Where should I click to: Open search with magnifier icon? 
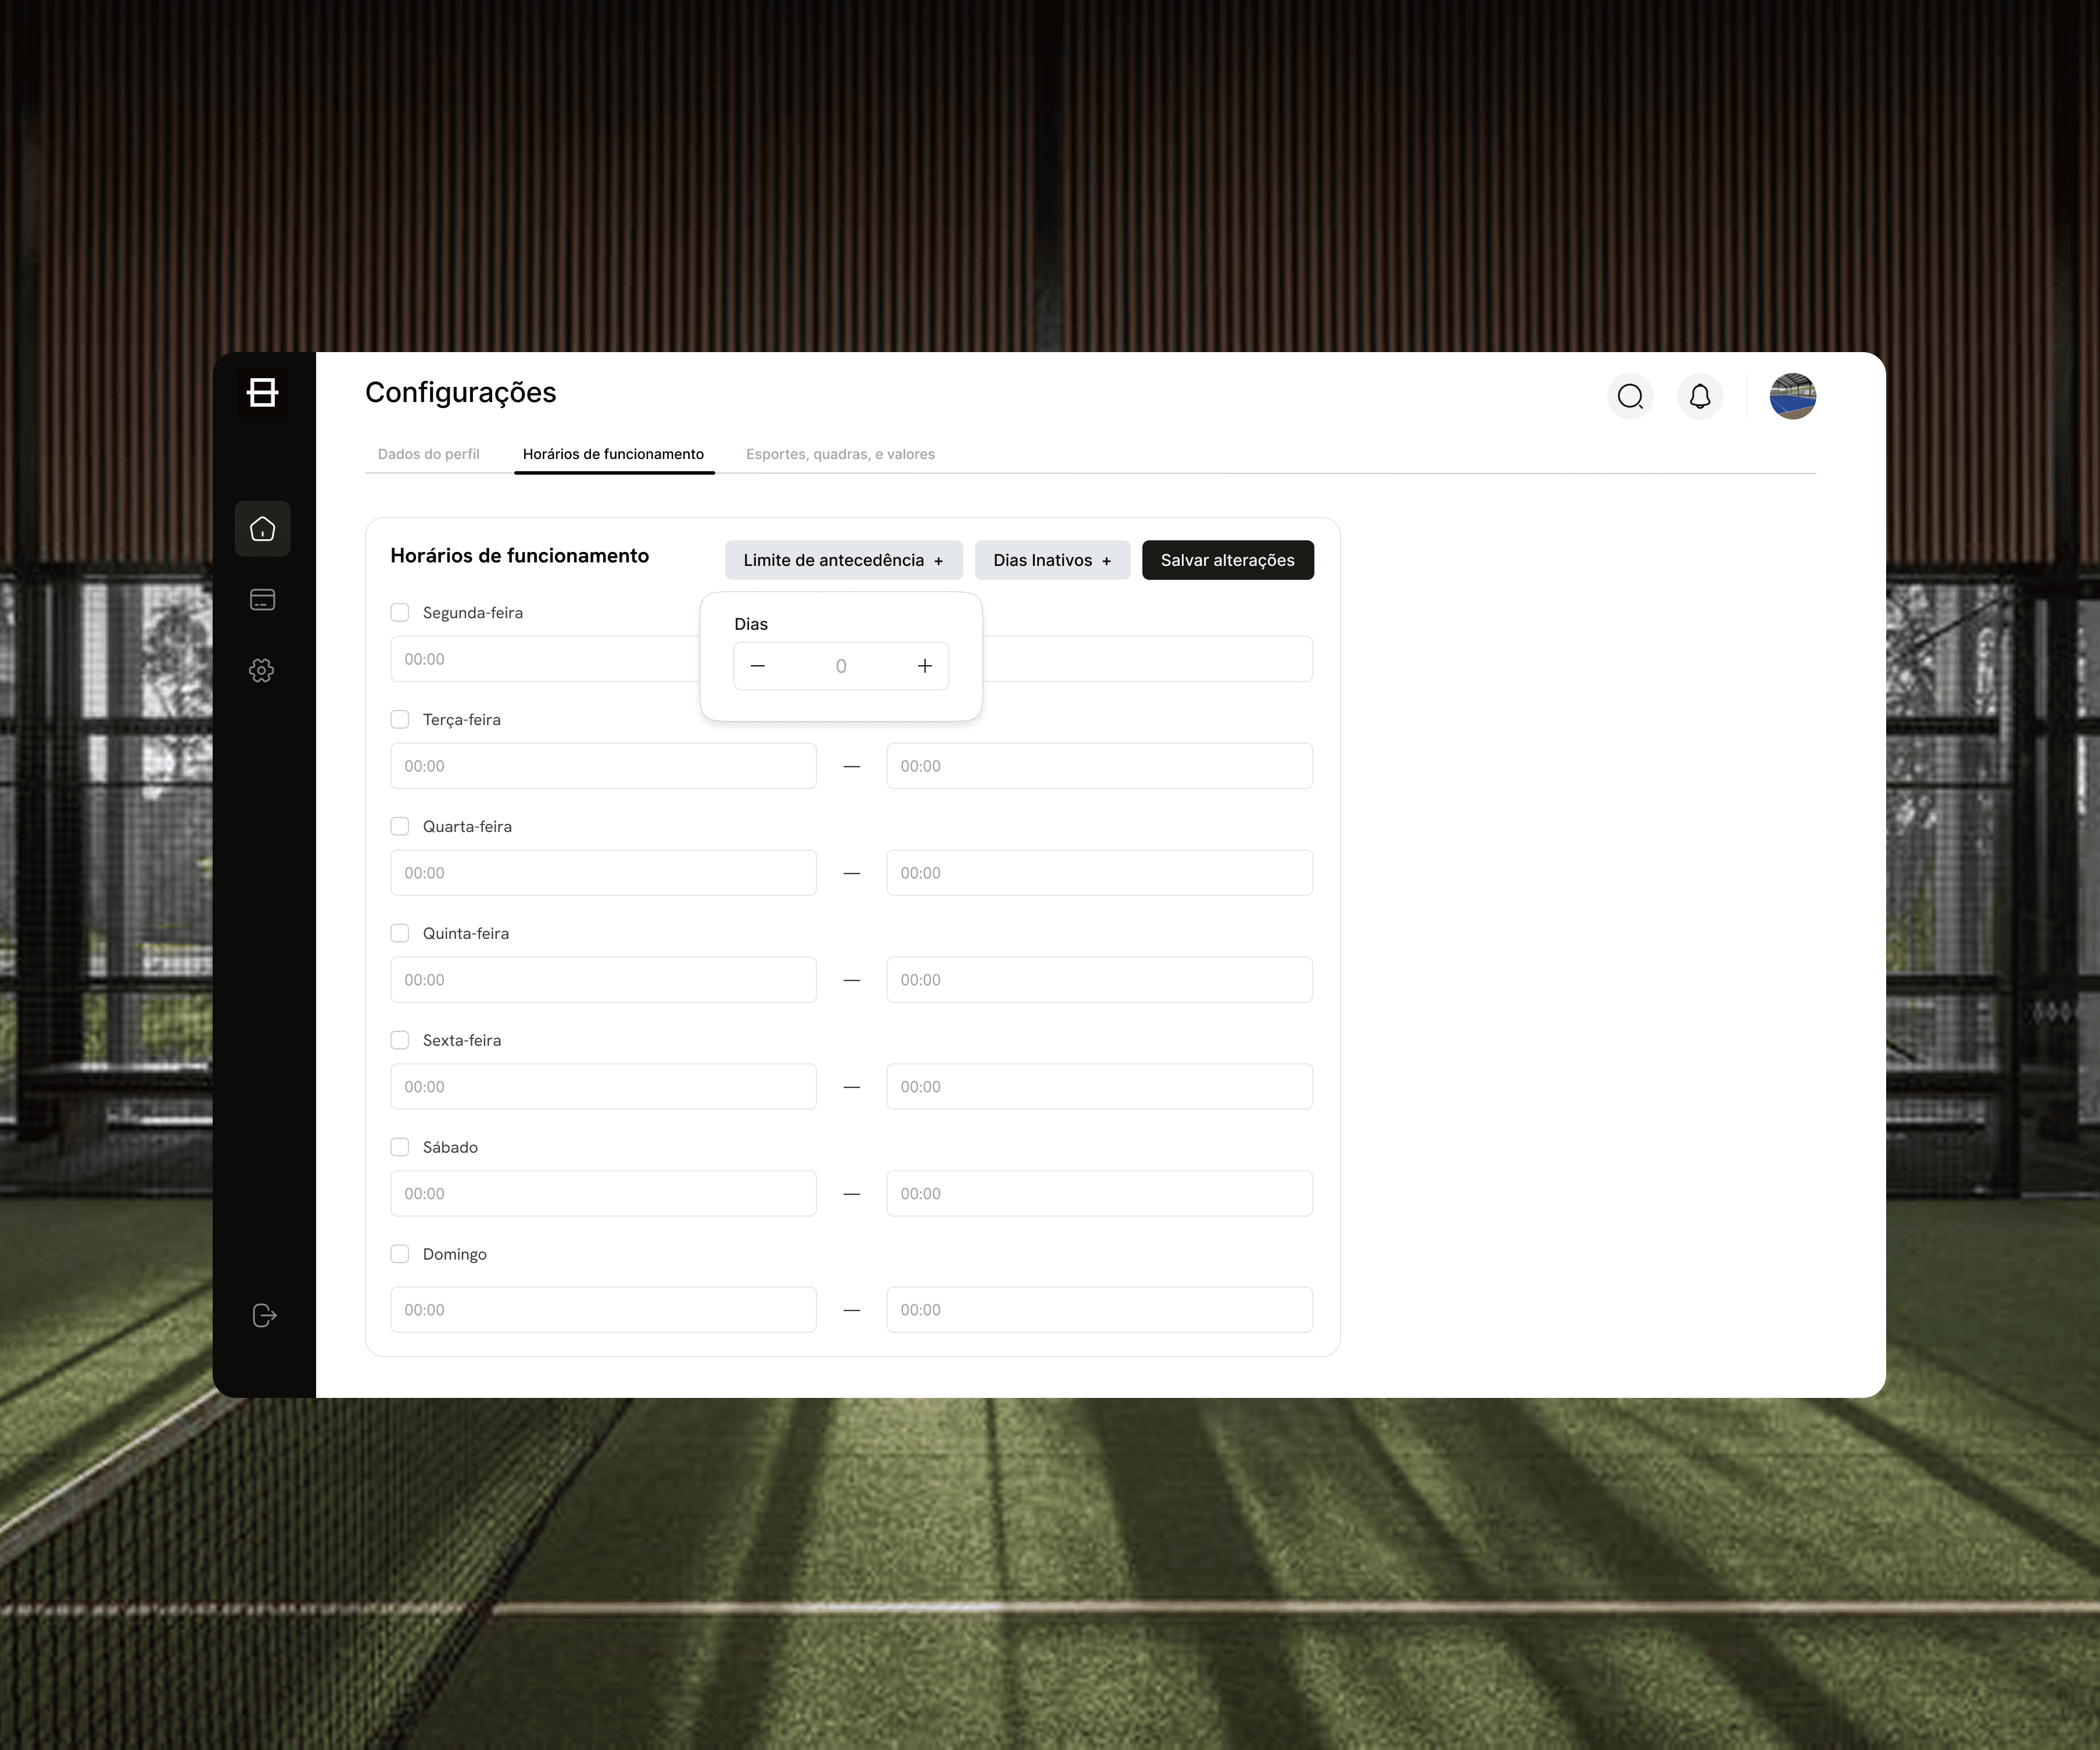tap(1630, 397)
